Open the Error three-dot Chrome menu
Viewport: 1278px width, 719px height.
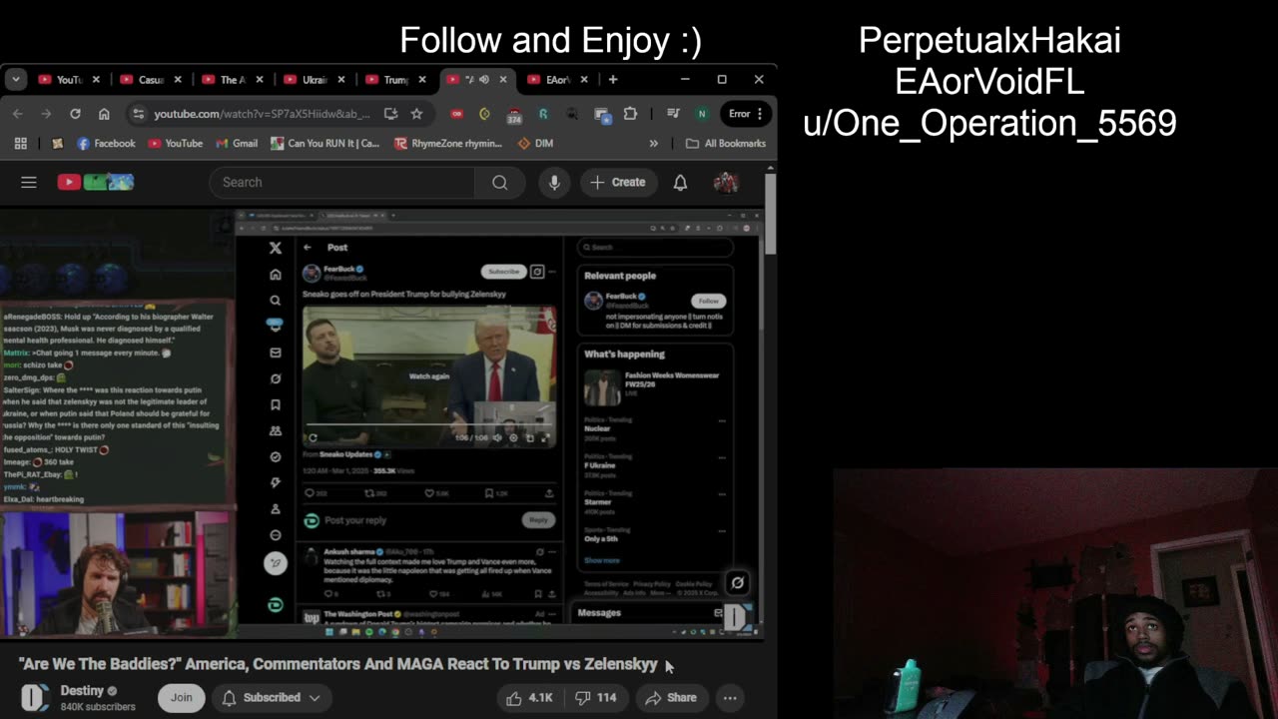pos(746,114)
